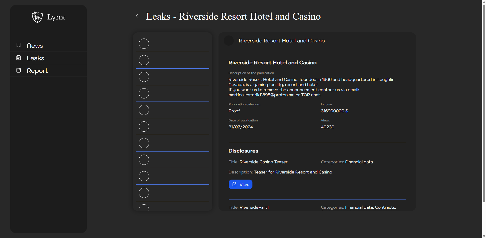
Task: Select the first circle entry in leaks list
Action: click(x=144, y=44)
